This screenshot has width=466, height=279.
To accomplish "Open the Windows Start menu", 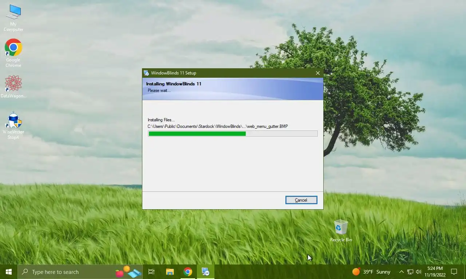I will tap(9, 272).
